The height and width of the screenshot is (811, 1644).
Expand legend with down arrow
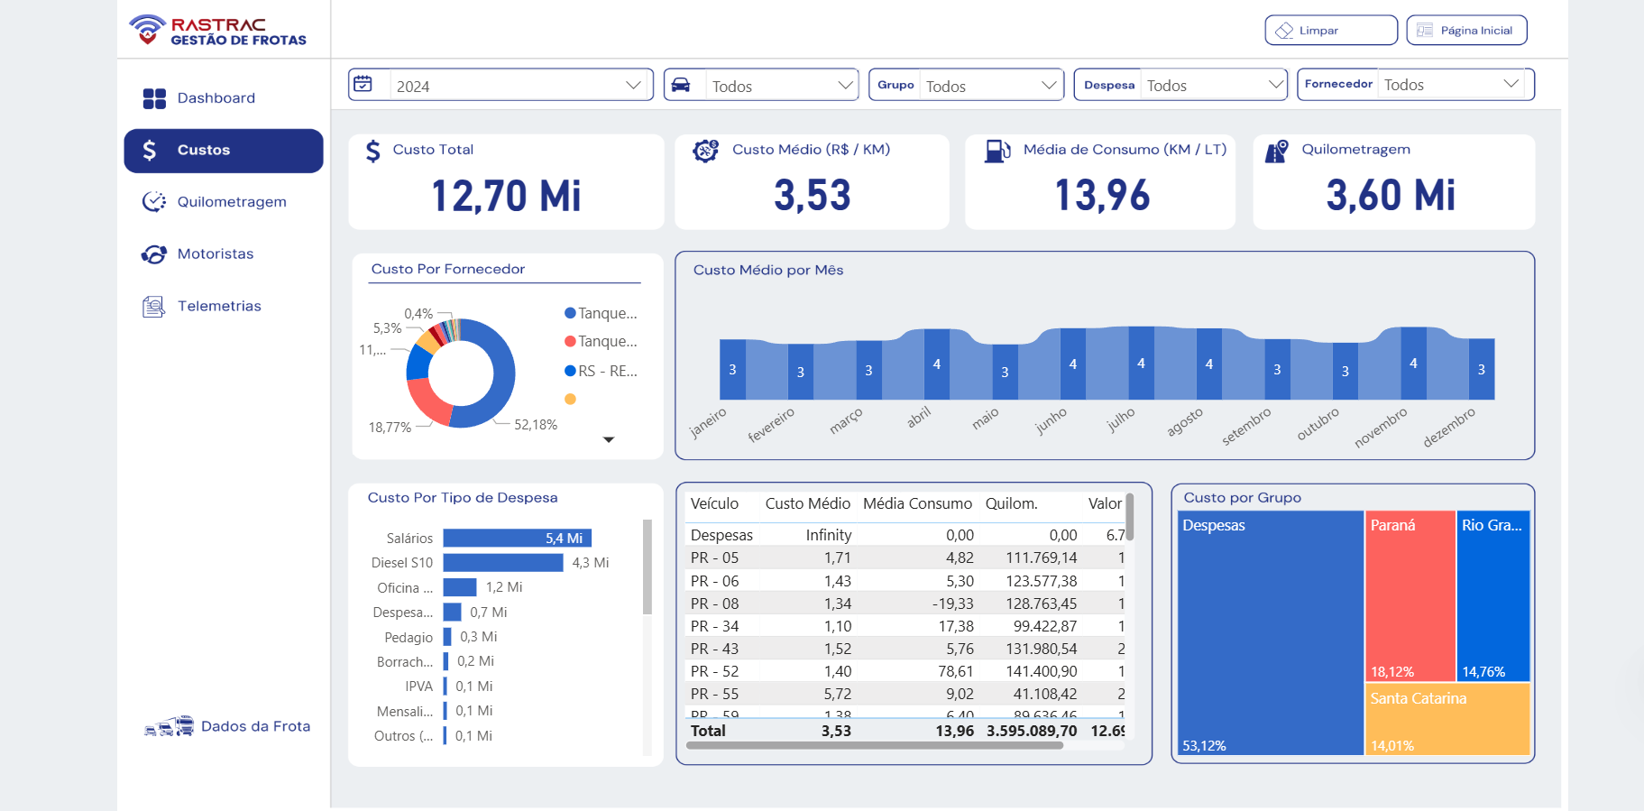tap(609, 439)
